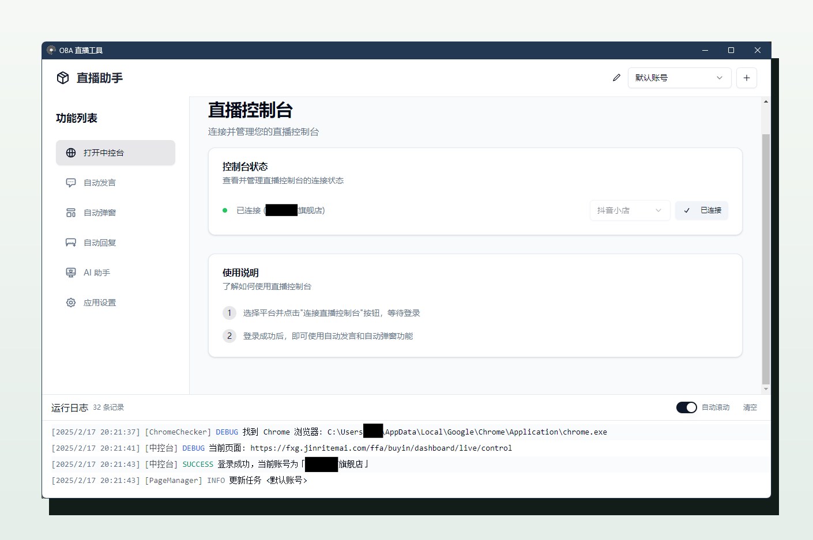Screen dimensions: 813x540
Task: Close the OBA 直播工具 window
Action: click(x=758, y=50)
